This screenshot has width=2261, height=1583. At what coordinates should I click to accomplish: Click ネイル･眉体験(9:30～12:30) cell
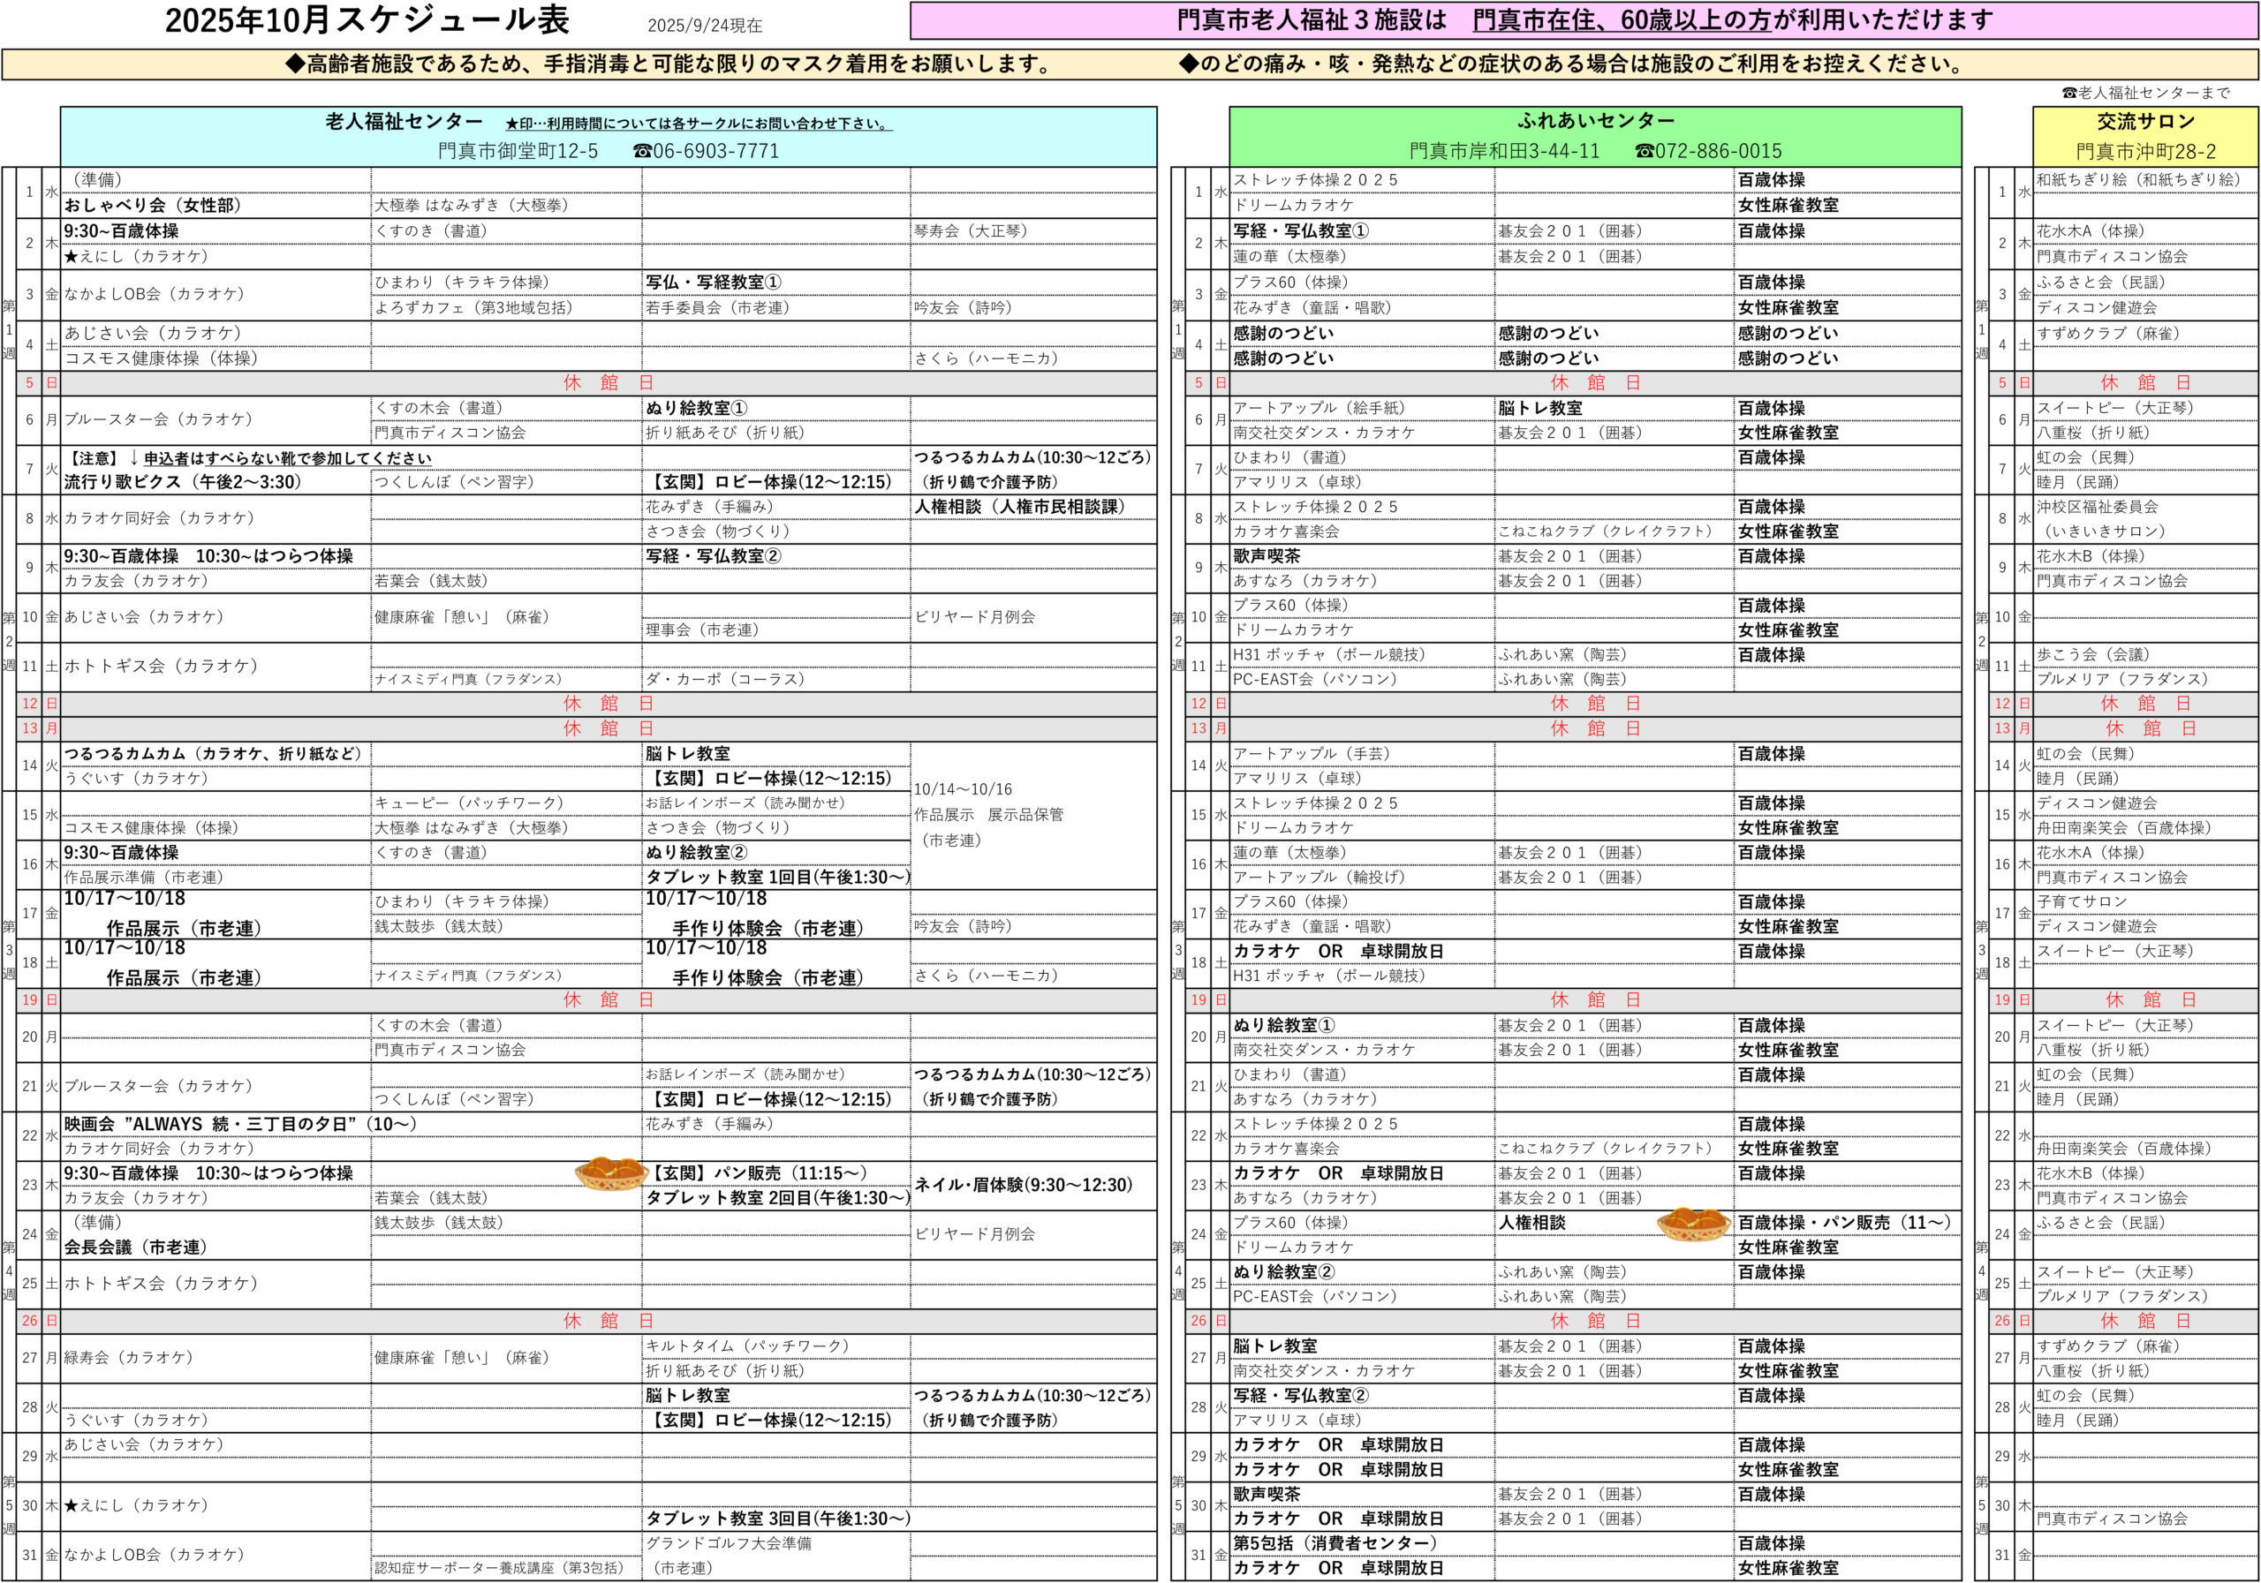(1023, 1186)
